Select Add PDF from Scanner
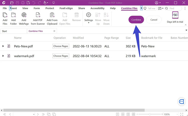This screenshot has width=188, height=116. click(37, 18)
